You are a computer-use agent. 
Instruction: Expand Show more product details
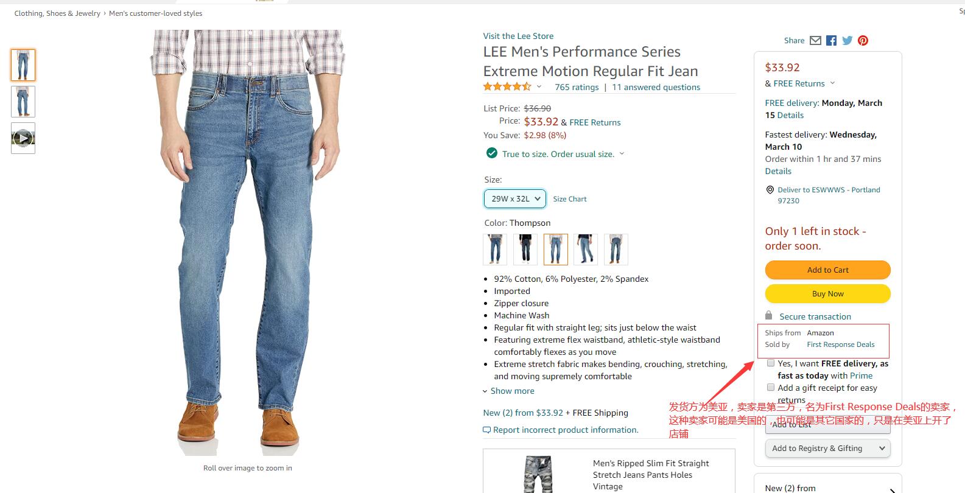pos(509,391)
